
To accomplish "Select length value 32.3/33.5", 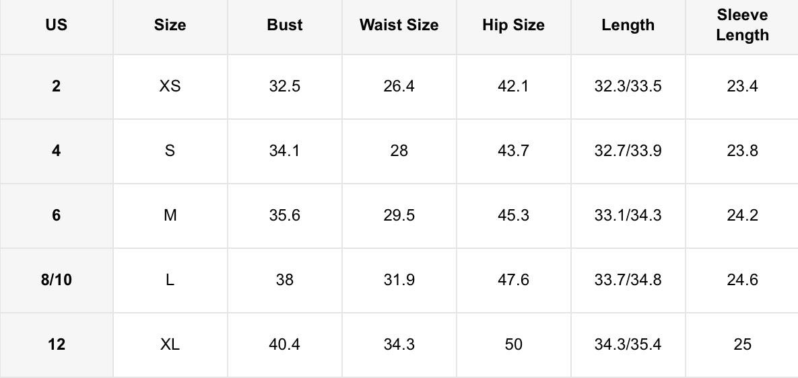I will coord(628,86).
